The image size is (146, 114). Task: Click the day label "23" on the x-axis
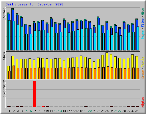103,111
